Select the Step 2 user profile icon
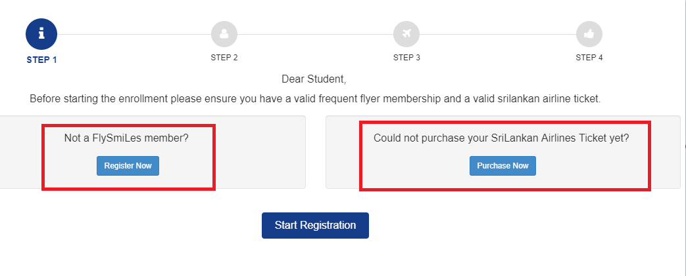 tap(224, 33)
